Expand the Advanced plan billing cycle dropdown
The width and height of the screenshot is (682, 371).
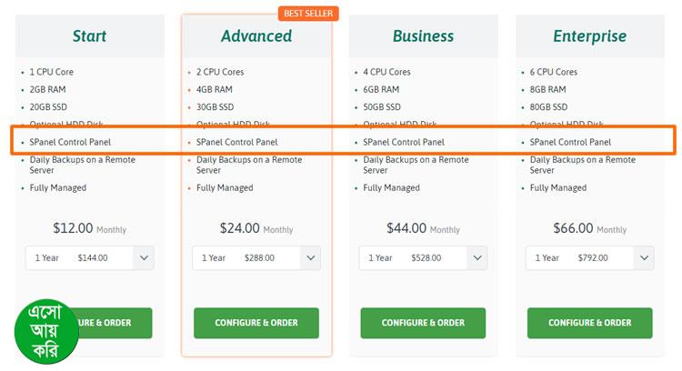(256, 257)
